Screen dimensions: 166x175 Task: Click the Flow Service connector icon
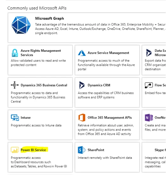coord(149,85)
